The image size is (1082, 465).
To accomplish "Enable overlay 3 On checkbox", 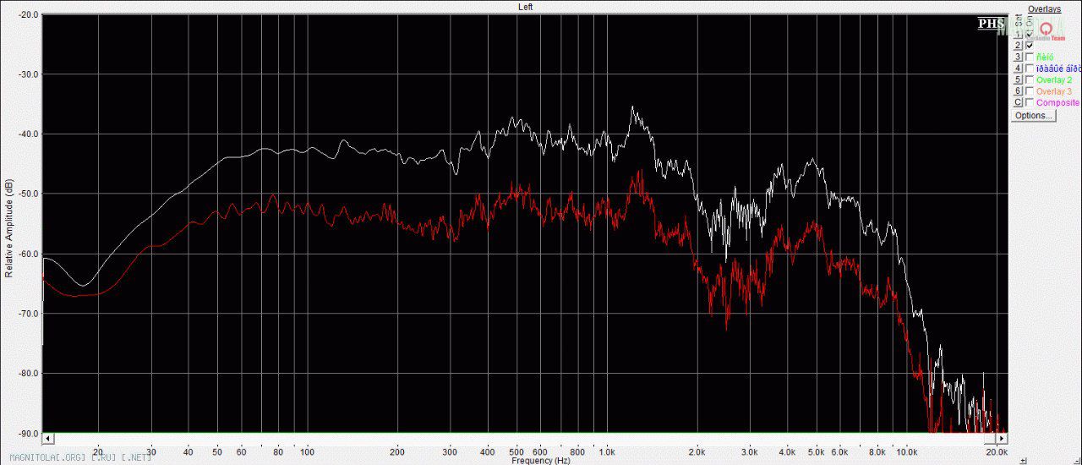I will [x=1030, y=57].
